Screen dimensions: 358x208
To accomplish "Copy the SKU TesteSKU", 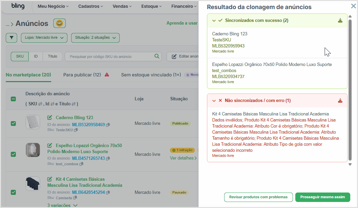I will [76, 130].
